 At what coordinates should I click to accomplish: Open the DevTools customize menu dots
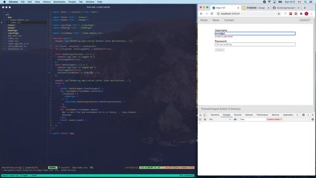pos(308,115)
